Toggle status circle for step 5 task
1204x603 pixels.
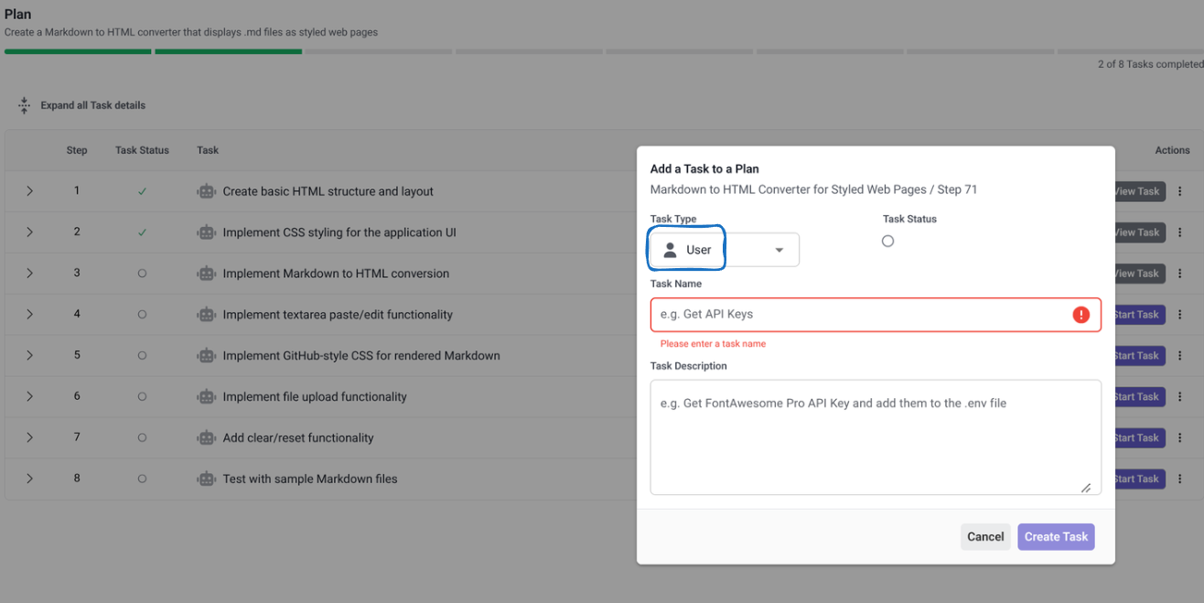(142, 356)
